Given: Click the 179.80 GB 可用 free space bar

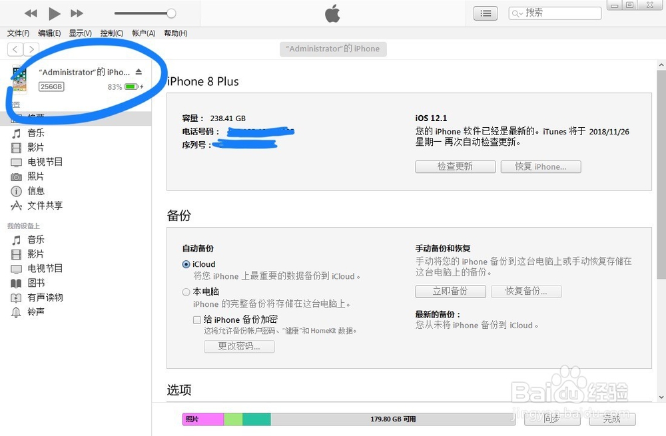Looking at the screenshot, I should [393, 419].
